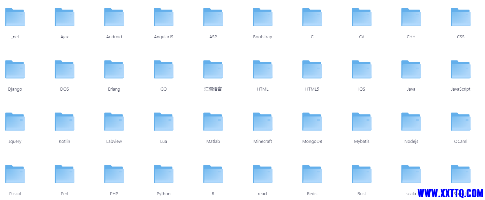Screen dimensions: 485x200
Task: Click the MongoDB folder name
Action: click(x=312, y=141)
